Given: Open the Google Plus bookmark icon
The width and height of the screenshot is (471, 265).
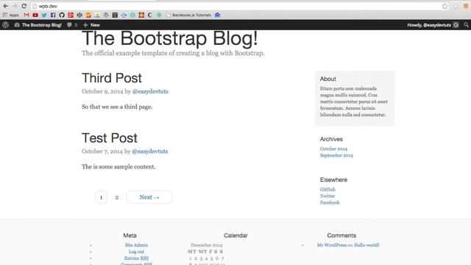Looking at the screenshot, I should [71, 15].
